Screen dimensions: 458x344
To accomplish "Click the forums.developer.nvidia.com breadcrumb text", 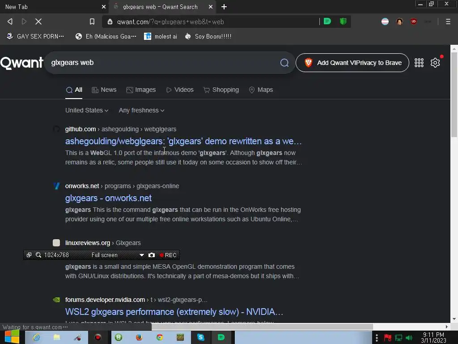I will coord(105,300).
